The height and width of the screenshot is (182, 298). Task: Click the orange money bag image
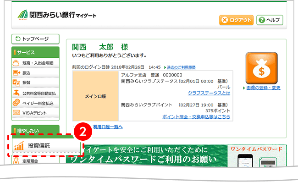261,68
